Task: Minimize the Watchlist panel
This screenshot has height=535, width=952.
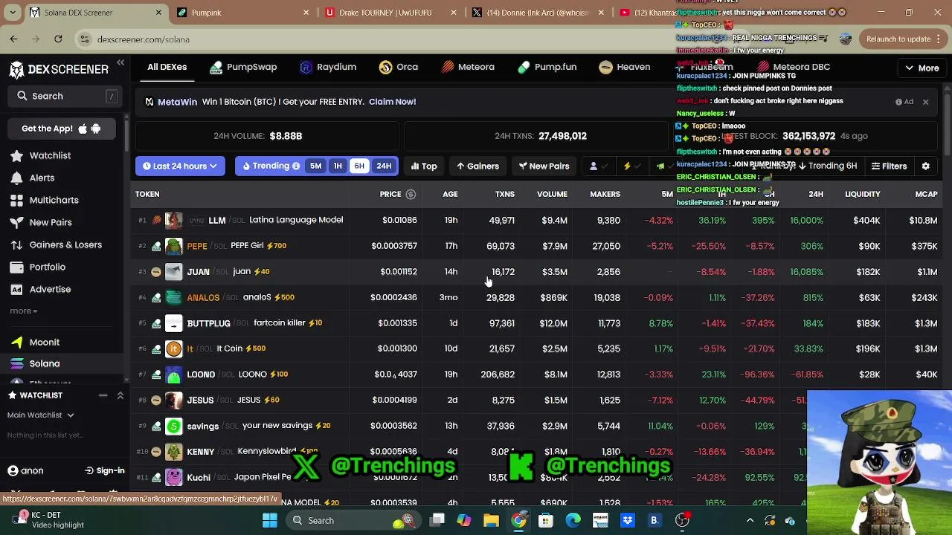Action: [103, 396]
